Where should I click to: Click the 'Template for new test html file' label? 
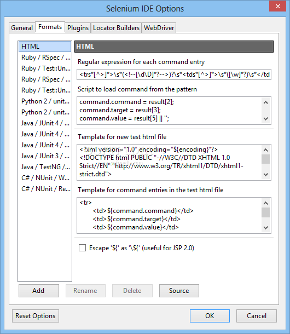point(122,137)
